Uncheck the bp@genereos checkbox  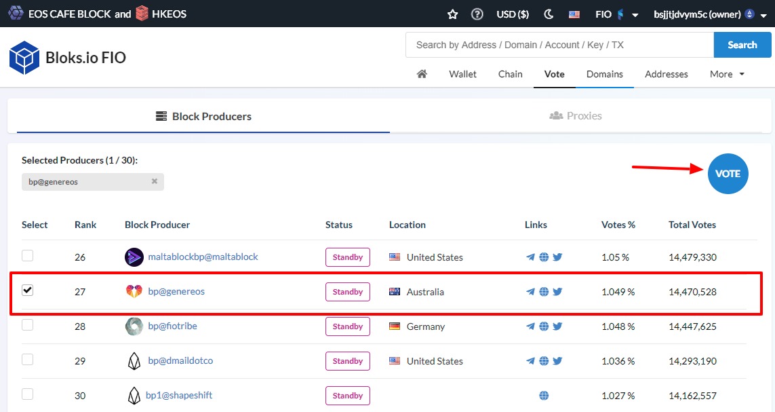coord(28,290)
